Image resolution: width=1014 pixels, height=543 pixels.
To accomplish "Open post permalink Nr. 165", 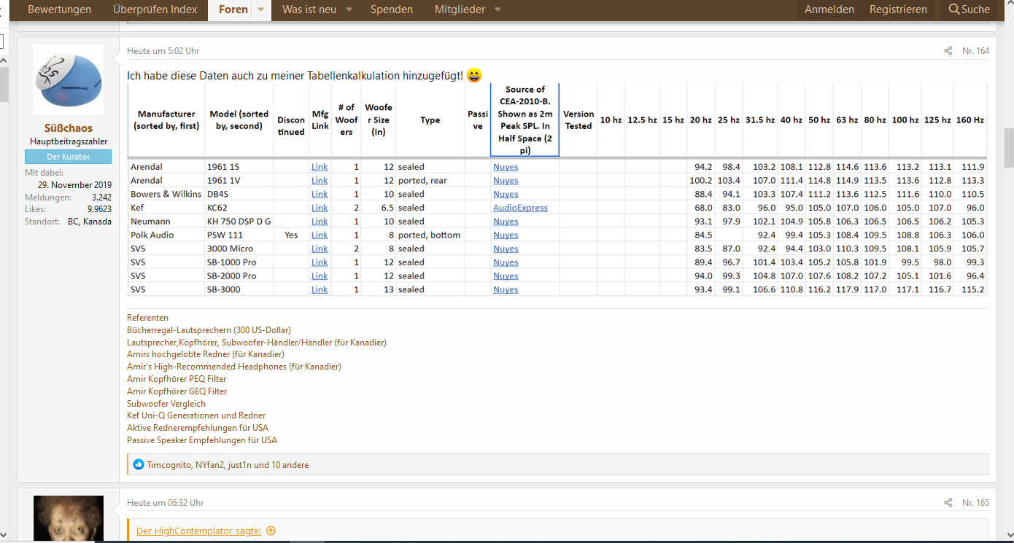I will click(x=975, y=503).
